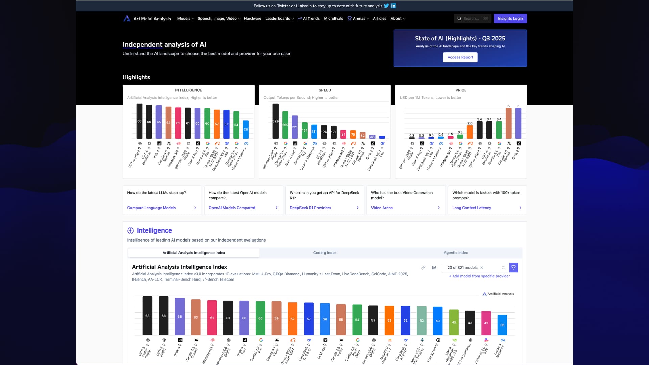The image size is (649, 365).
Task: Click the Insights Login button
Action: click(510, 18)
